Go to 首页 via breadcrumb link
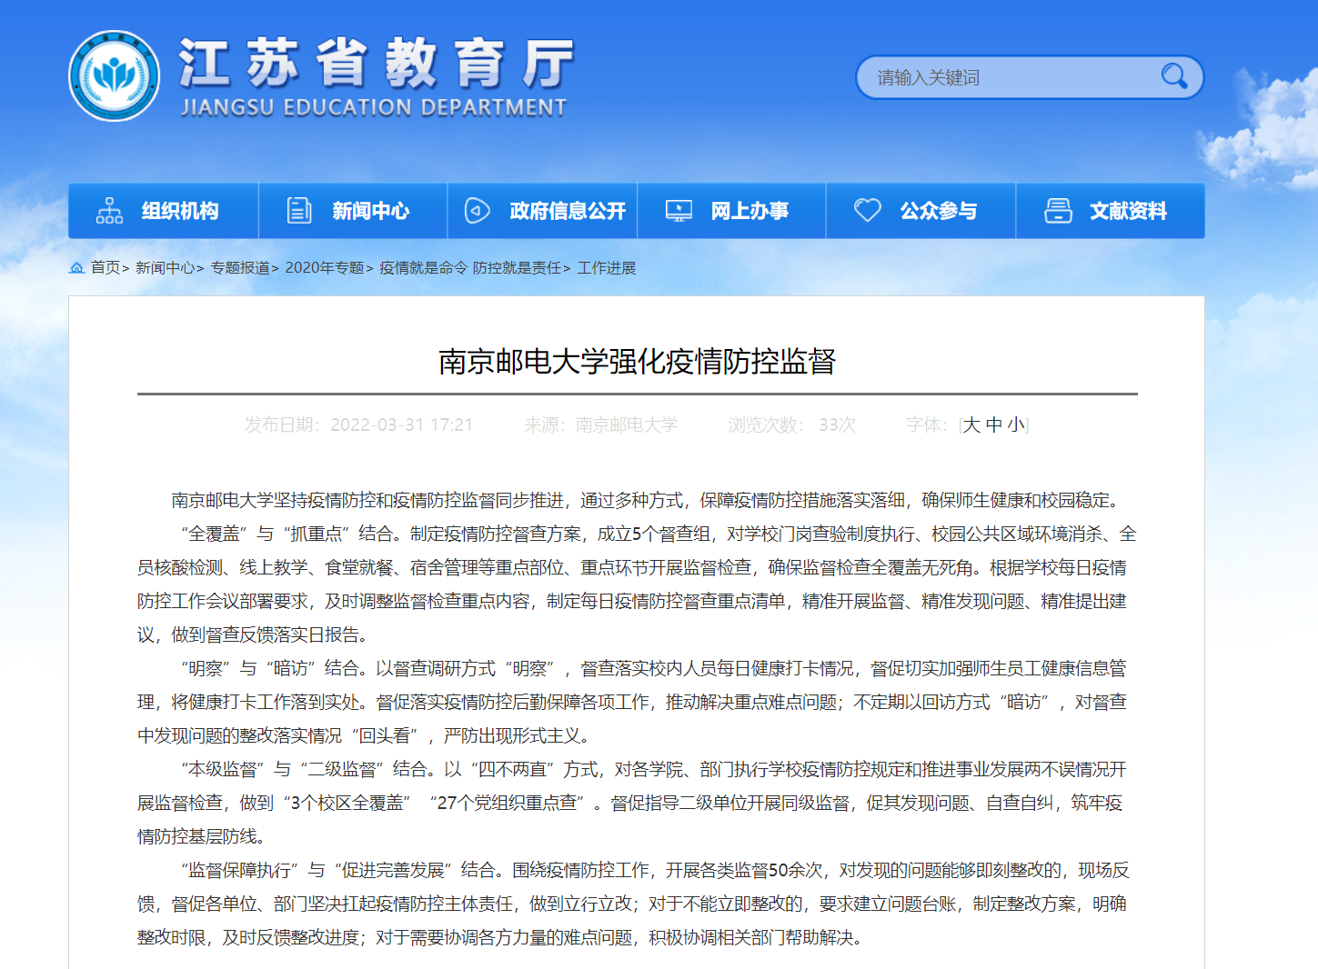 tap(105, 267)
